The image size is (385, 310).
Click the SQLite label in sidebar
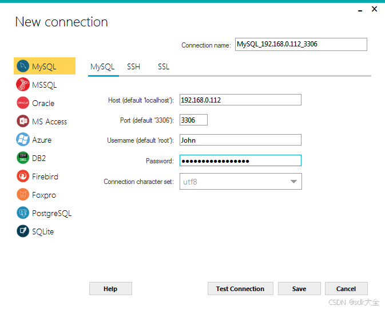pyautogui.click(x=43, y=231)
